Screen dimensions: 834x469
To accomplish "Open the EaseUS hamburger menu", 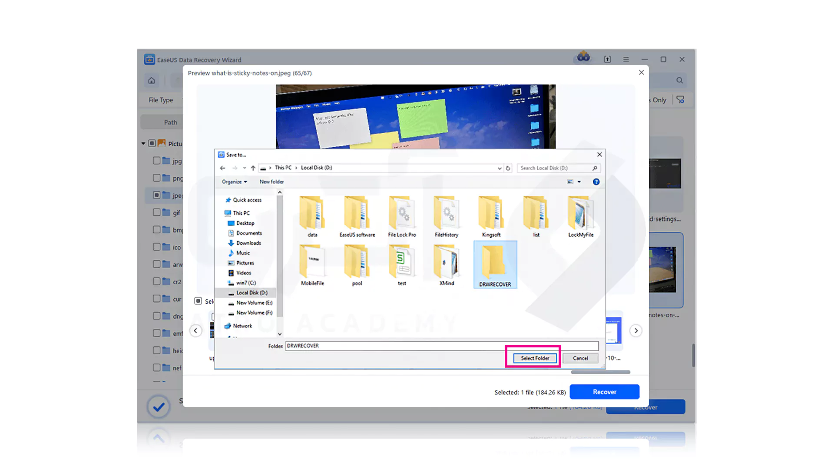I will 626,59.
